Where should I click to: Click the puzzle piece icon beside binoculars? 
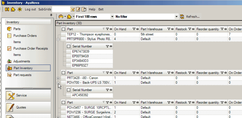coord(13,9)
